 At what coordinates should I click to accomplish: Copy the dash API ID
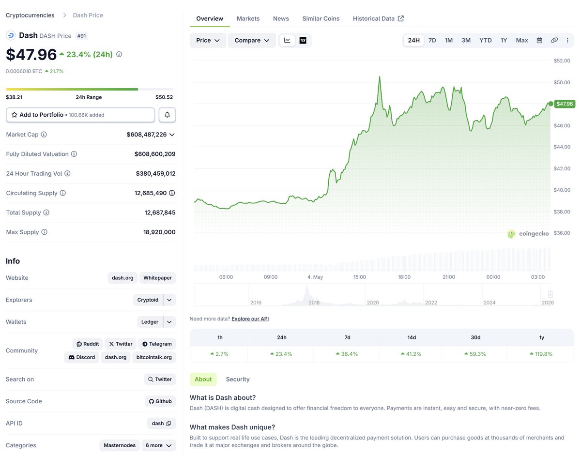[168, 424]
